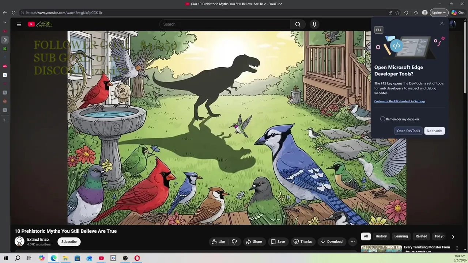Select the For you filter chip
Viewport: 468px width, 263px height.
(440, 236)
